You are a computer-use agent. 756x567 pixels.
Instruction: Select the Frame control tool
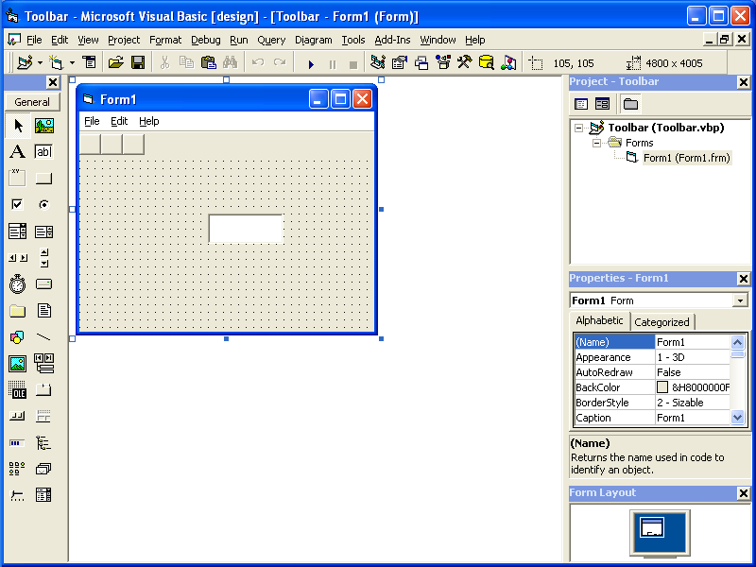(18, 179)
